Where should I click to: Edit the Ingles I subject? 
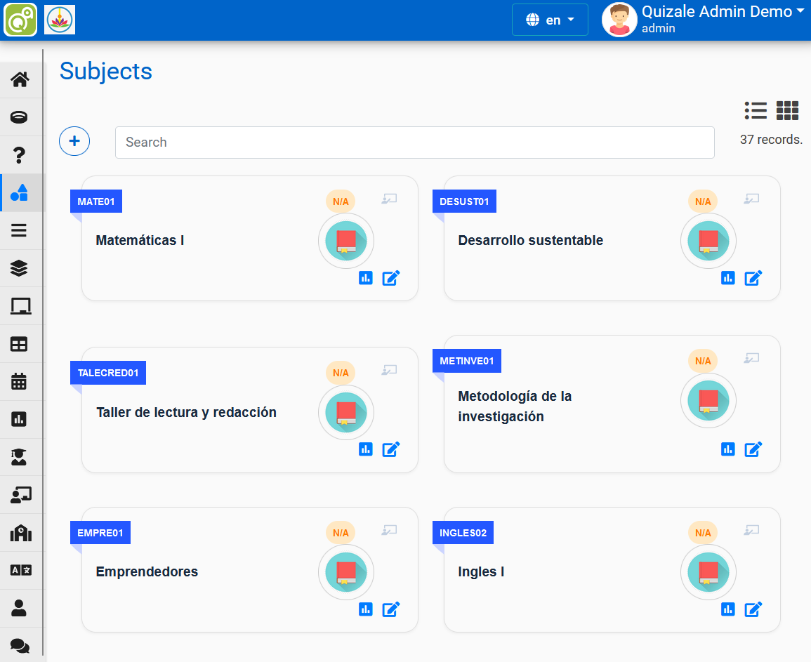[753, 609]
